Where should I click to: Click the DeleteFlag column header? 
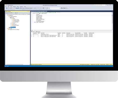click(x=64, y=33)
